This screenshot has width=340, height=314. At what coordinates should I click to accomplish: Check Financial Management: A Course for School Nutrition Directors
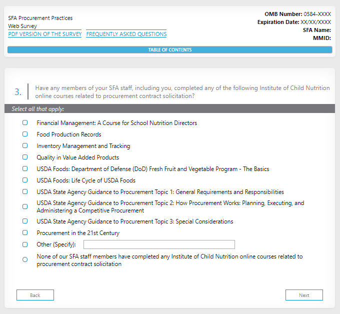click(25, 122)
